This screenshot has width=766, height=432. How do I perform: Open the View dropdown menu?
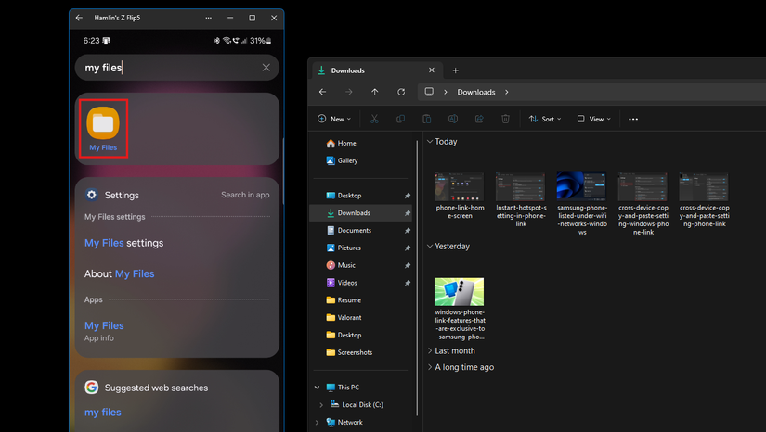(594, 119)
